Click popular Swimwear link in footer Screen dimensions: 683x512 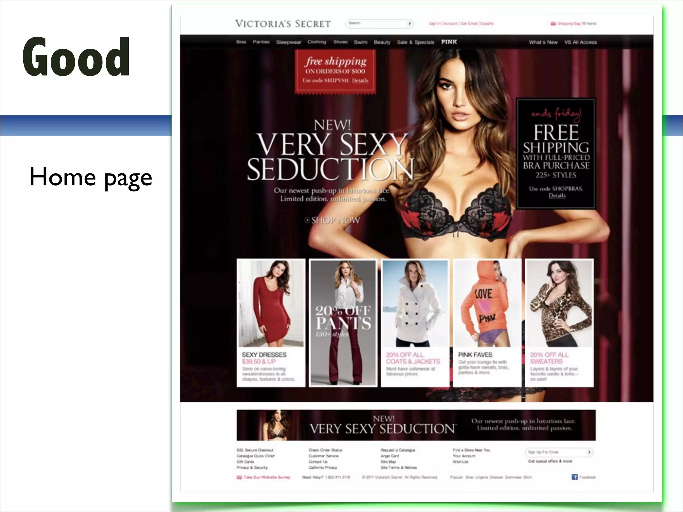click(x=513, y=477)
